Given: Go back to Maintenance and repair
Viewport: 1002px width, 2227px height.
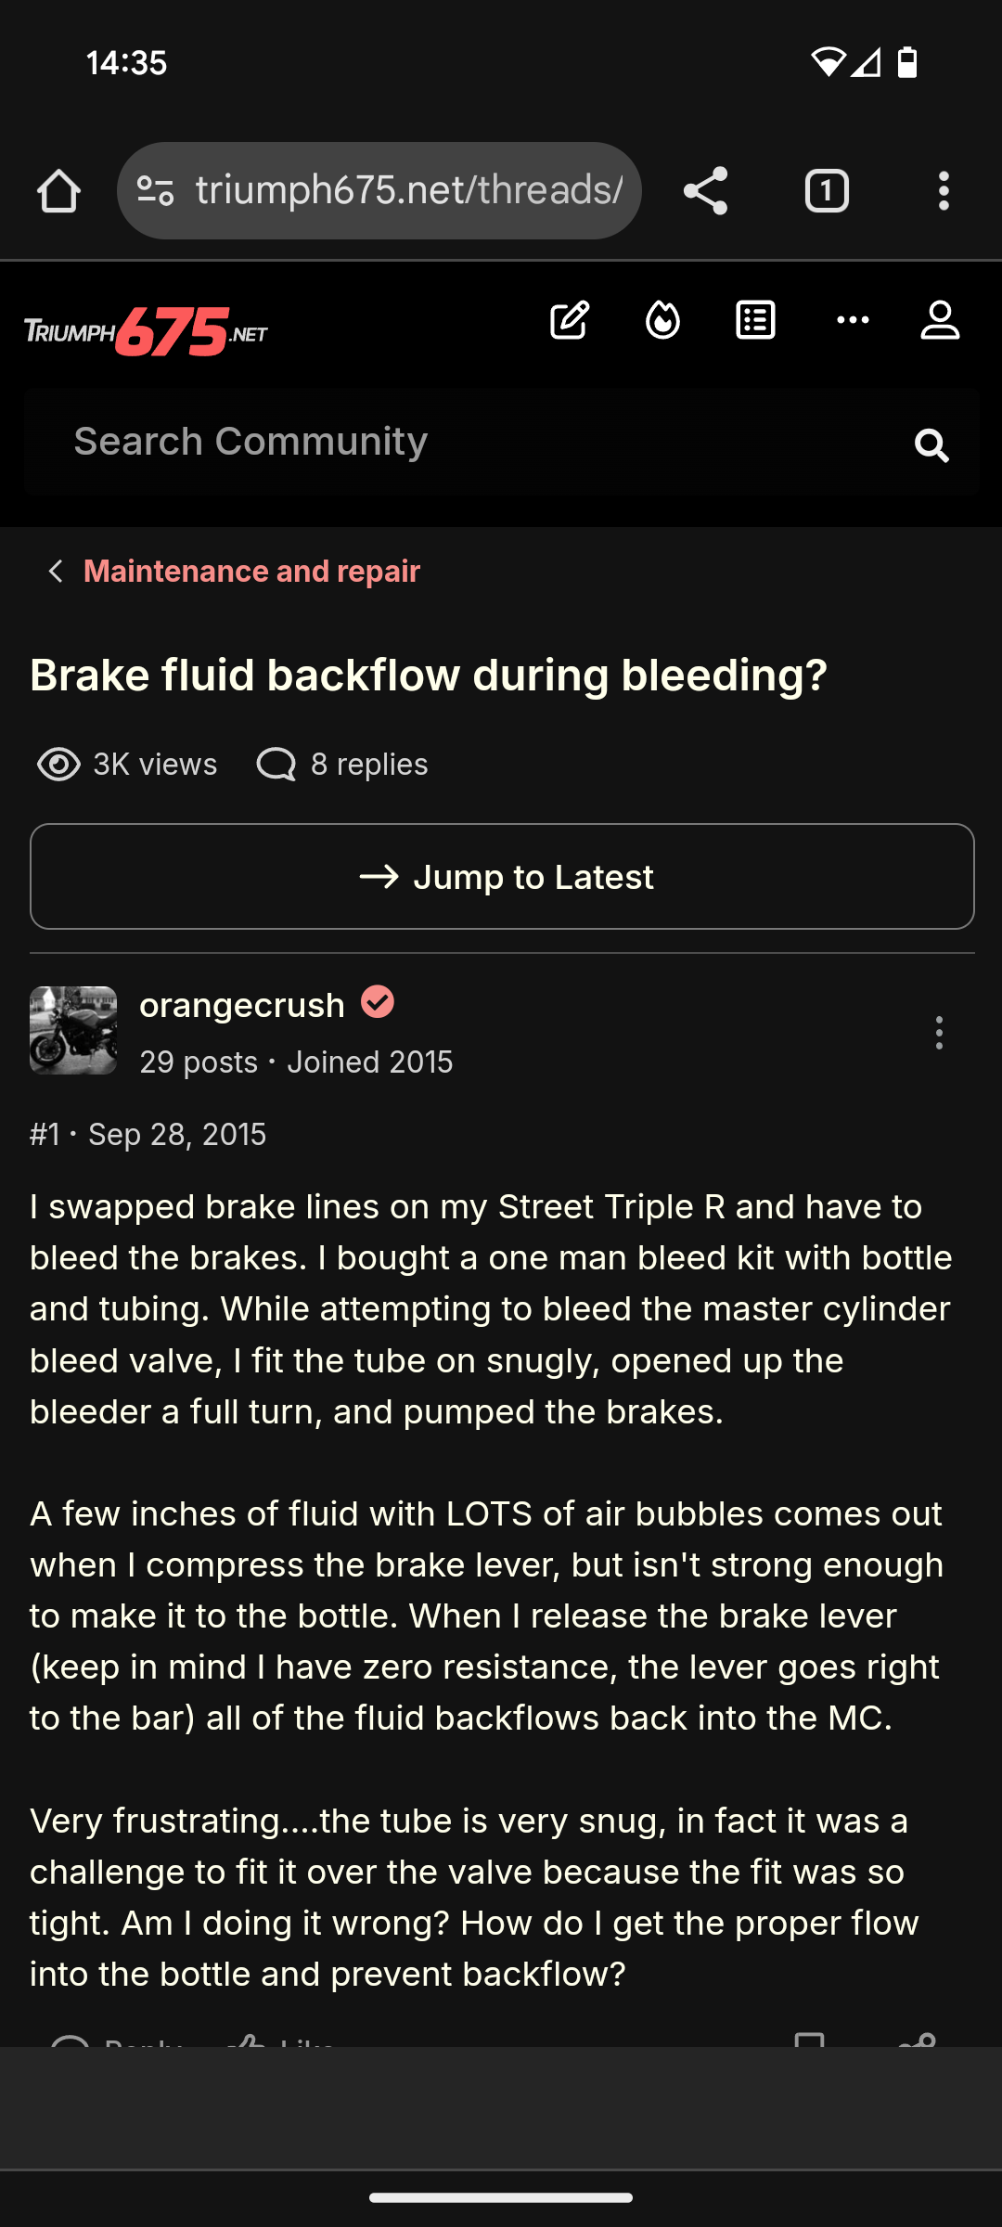Looking at the screenshot, I should coord(251,572).
